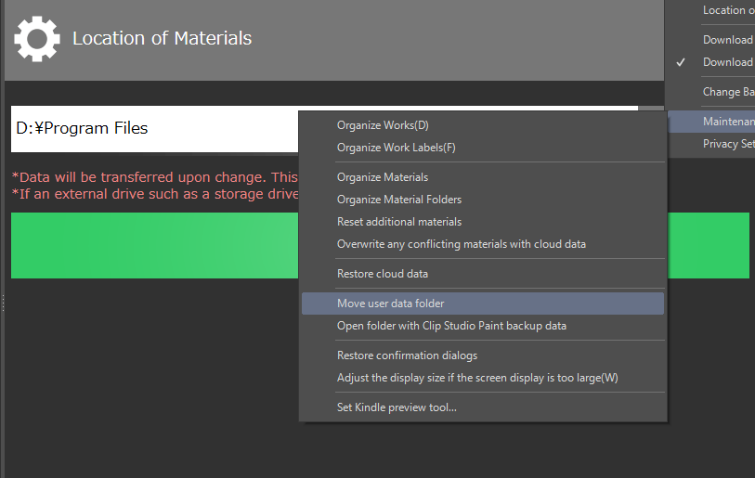The height and width of the screenshot is (478, 755).
Task: Open the Privacy Settings menu item
Action: click(727, 144)
